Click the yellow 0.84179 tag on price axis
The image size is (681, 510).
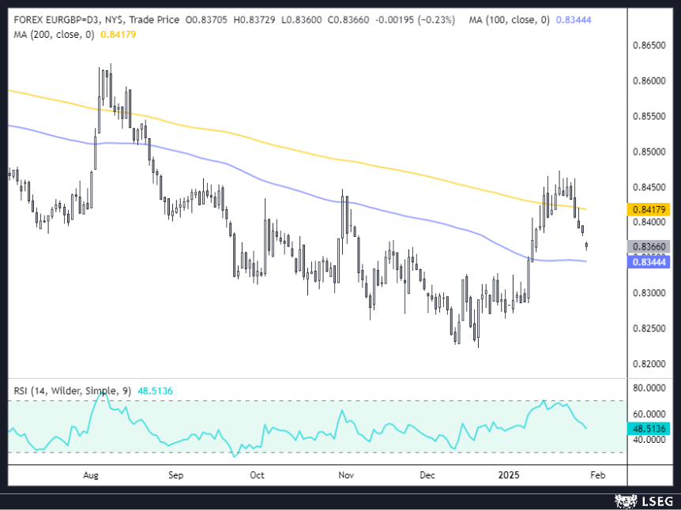tap(651, 209)
